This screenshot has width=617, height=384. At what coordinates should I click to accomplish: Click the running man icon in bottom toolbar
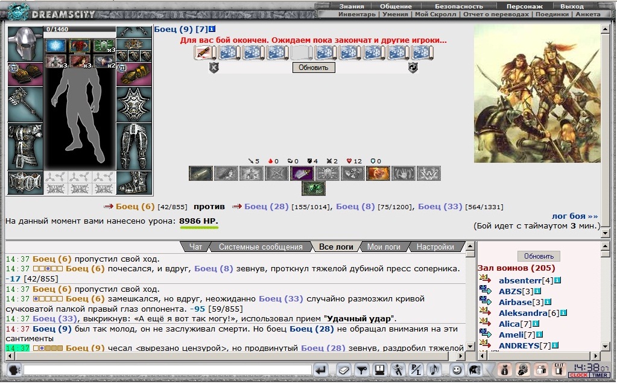click(398, 370)
